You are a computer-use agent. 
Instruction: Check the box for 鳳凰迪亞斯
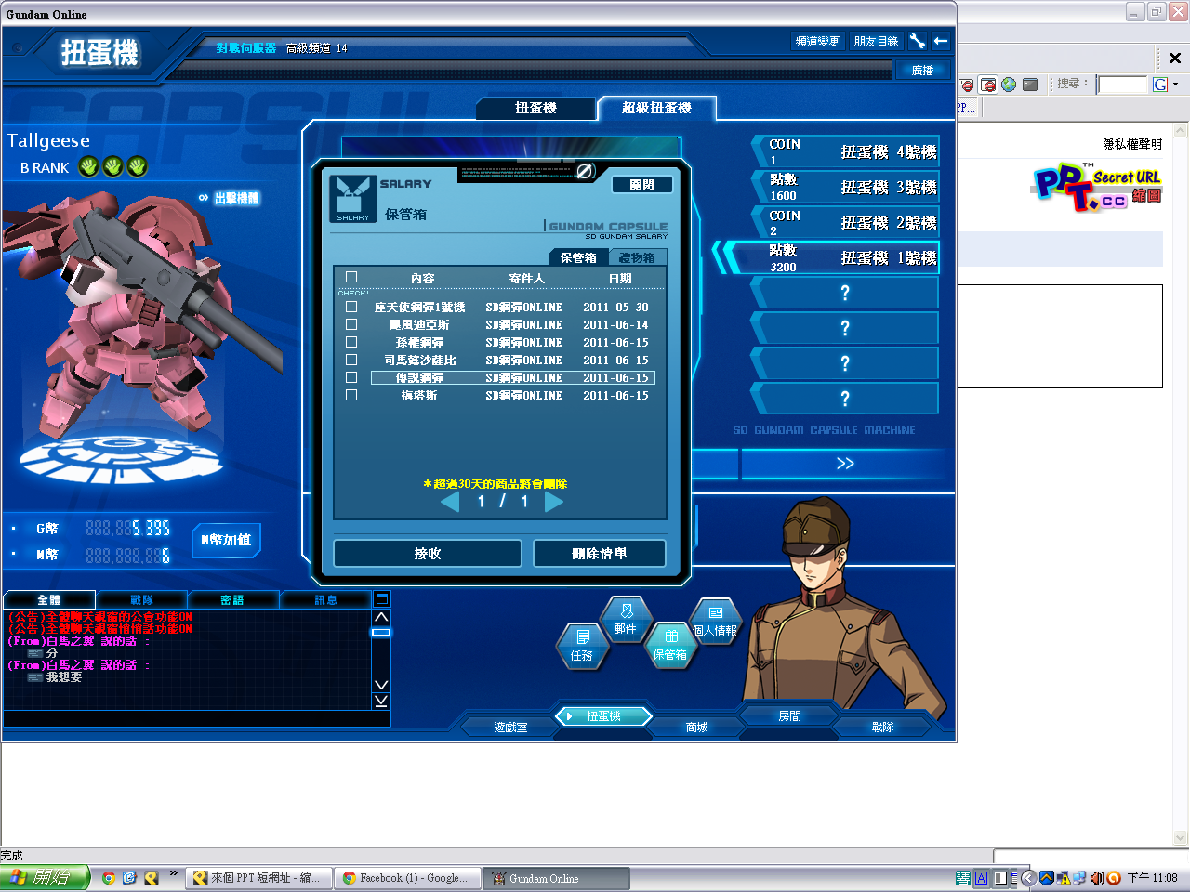351,324
